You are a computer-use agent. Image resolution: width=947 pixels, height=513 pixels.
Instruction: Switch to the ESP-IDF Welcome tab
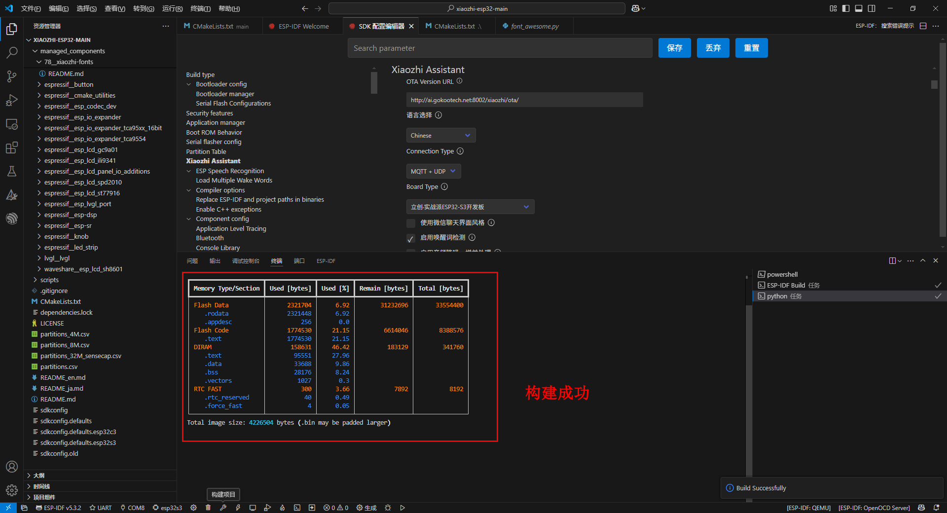(303, 26)
